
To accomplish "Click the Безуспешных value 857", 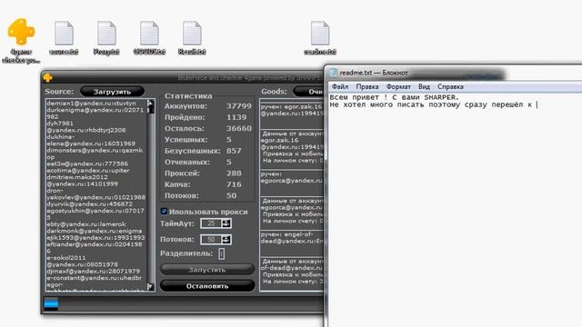I will 234,151.
